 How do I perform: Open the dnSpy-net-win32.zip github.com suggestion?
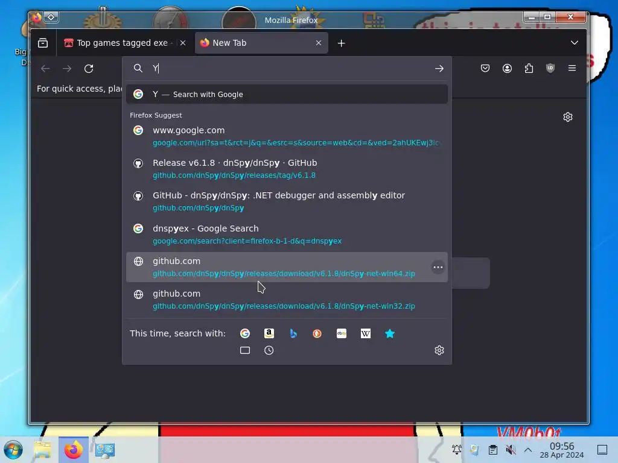tap(287, 300)
